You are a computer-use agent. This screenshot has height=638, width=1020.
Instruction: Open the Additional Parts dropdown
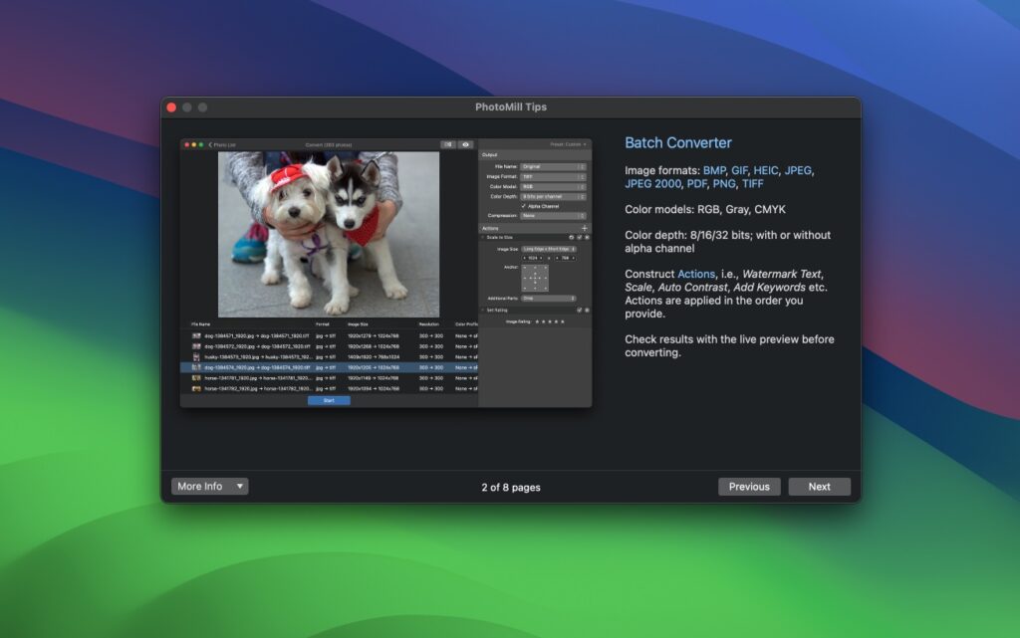(x=547, y=298)
